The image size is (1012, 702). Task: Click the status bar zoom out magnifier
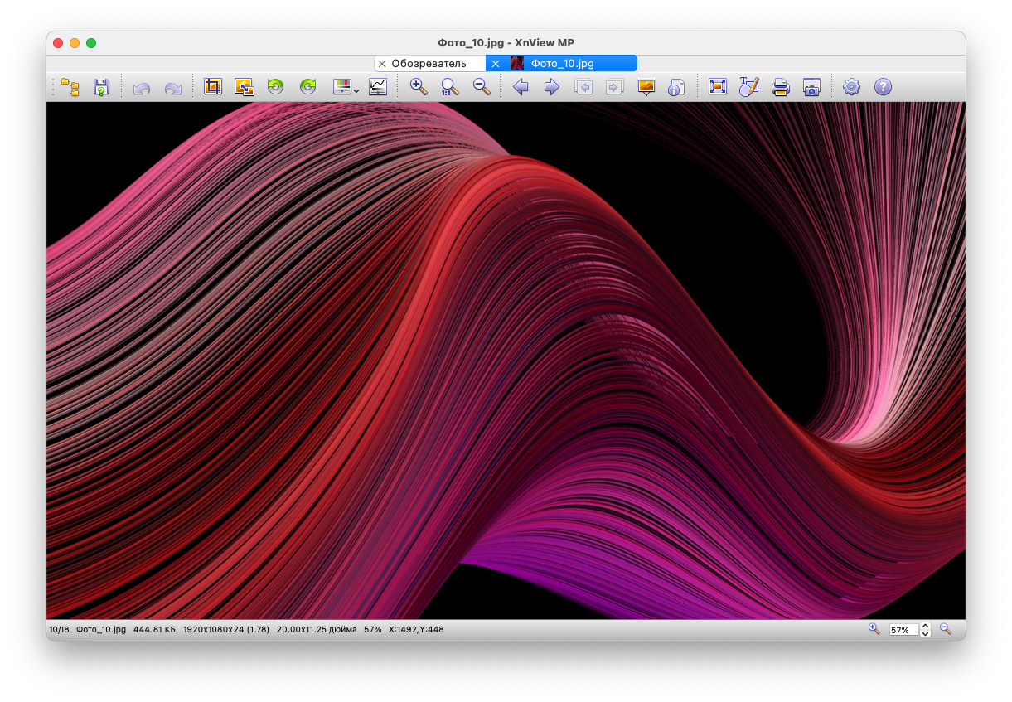tap(946, 629)
